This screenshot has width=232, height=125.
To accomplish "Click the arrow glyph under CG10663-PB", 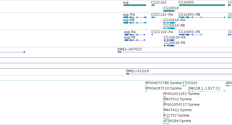I will coord(190,35).
